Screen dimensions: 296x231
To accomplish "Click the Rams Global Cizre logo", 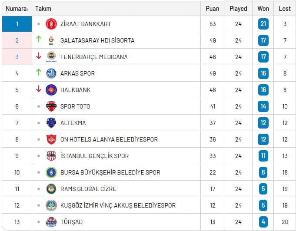I will pyautogui.click(x=51, y=189).
